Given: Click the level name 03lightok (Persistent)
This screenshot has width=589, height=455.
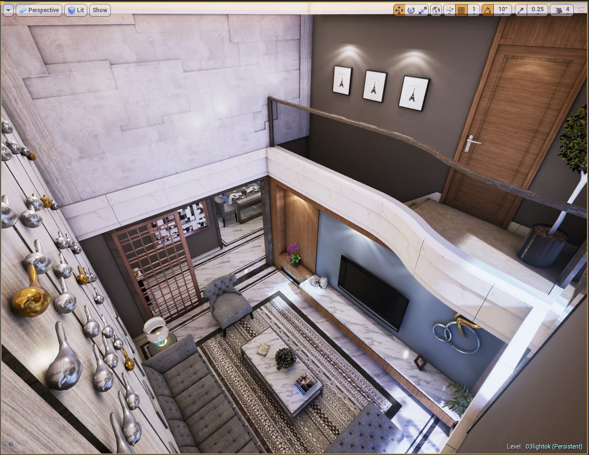Looking at the screenshot, I should tap(554, 447).
